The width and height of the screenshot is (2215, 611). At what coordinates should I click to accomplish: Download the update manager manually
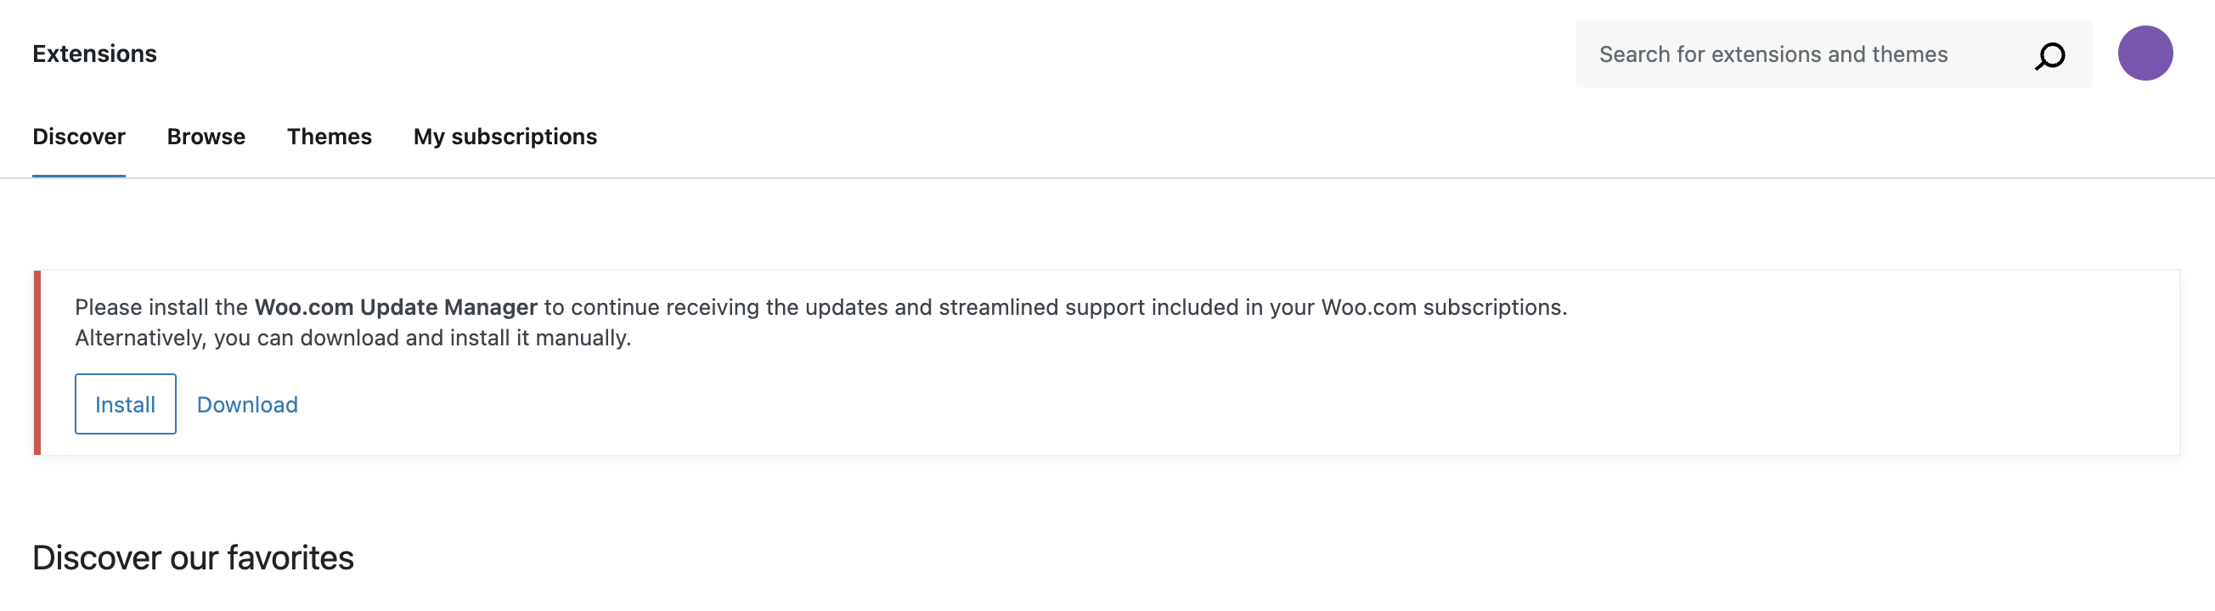click(x=247, y=404)
